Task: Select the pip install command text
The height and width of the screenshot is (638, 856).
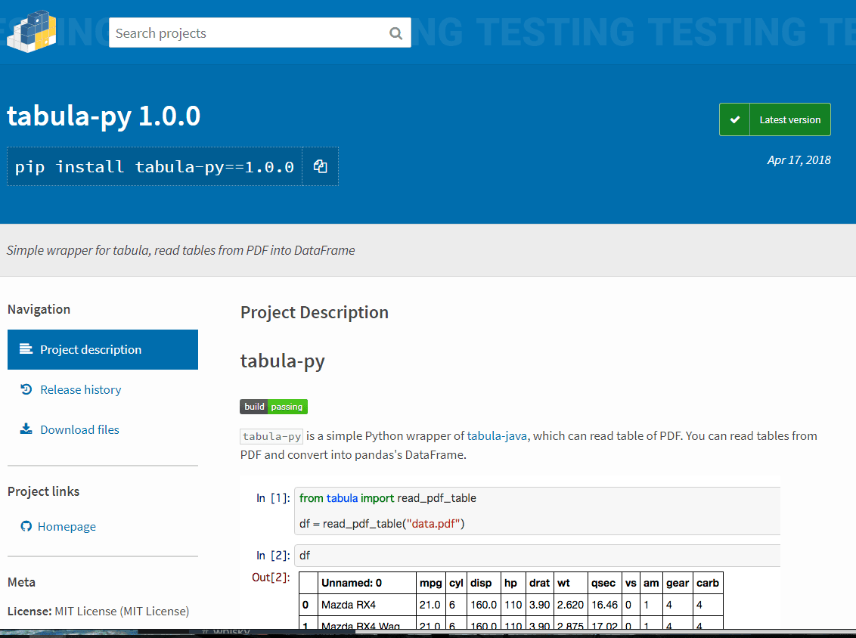Action: [x=154, y=167]
